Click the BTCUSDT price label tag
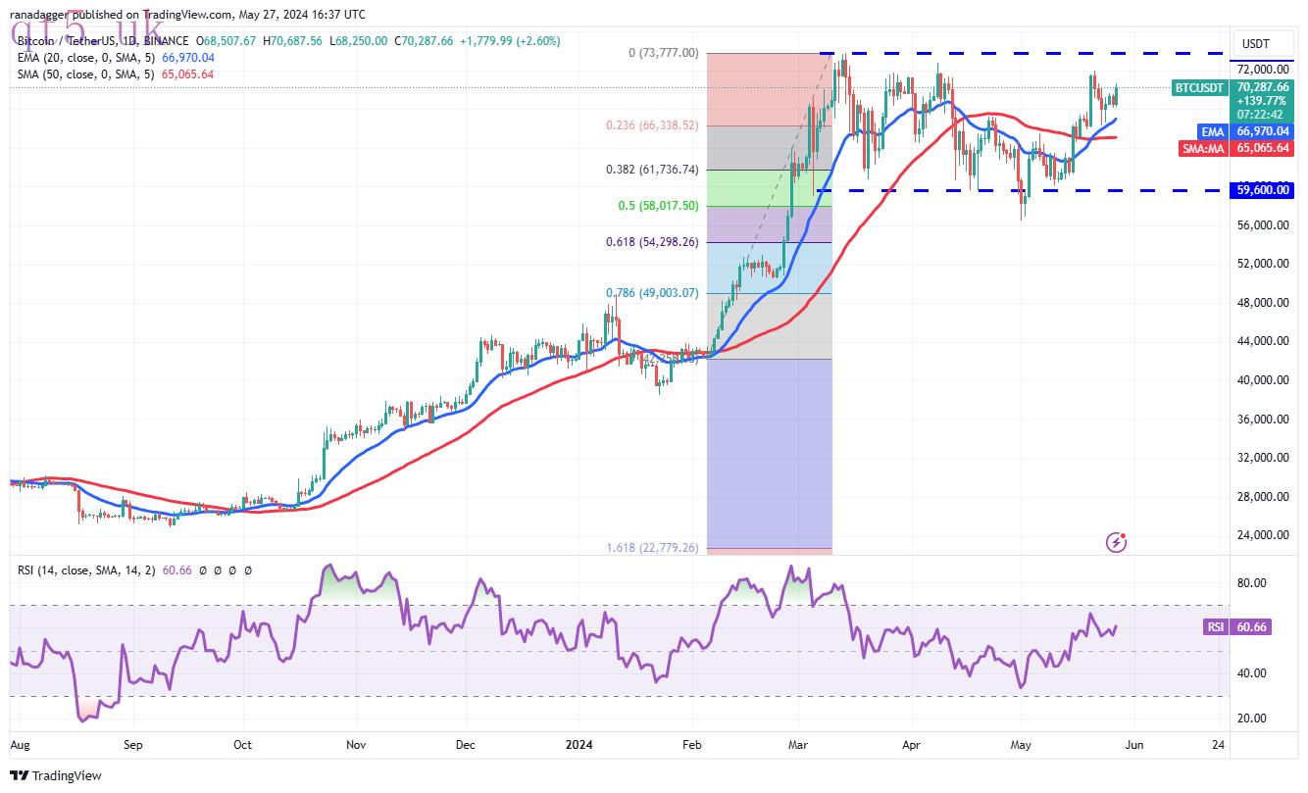Screen dimensions: 1308x793 point(1200,88)
